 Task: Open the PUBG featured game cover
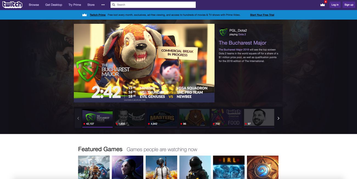tap(161, 167)
